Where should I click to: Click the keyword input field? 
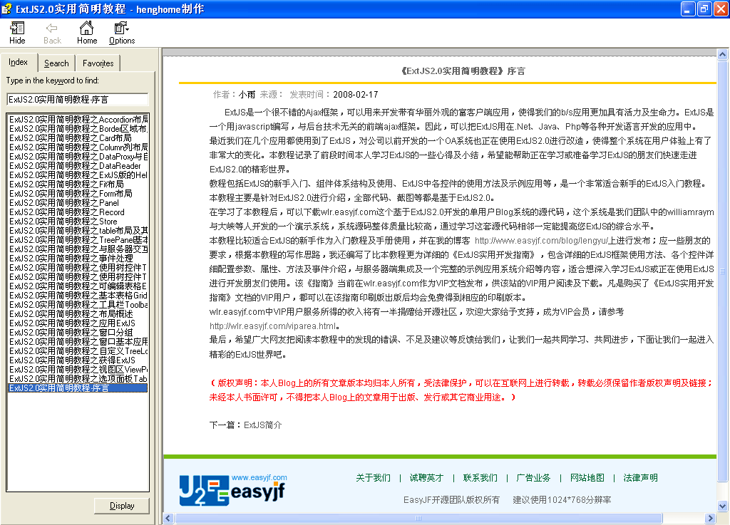[x=78, y=99]
